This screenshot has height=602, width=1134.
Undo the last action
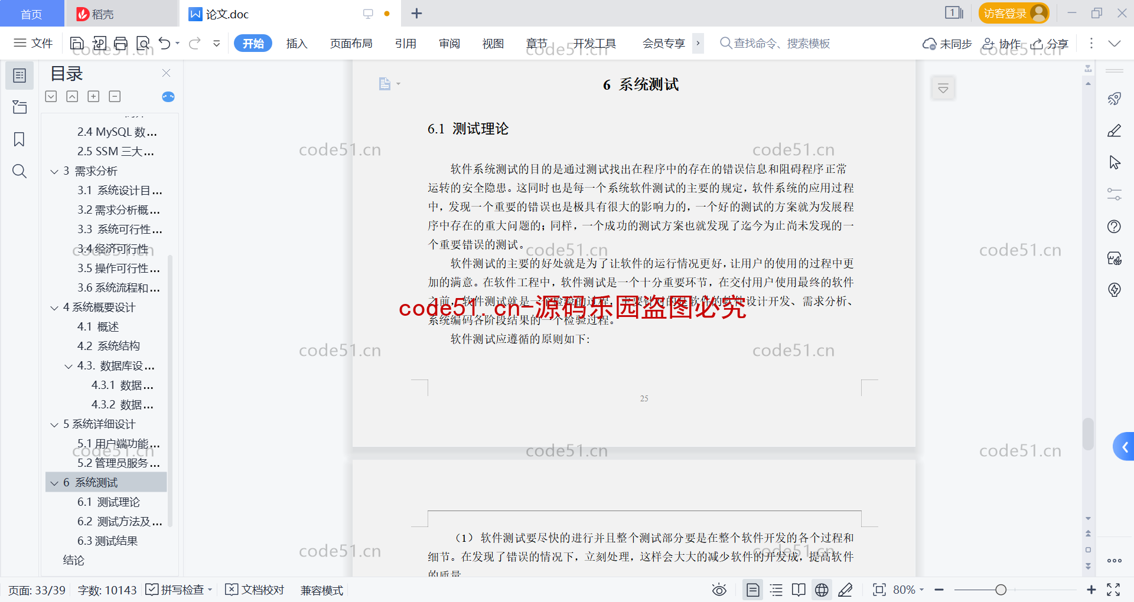coord(165,43)
